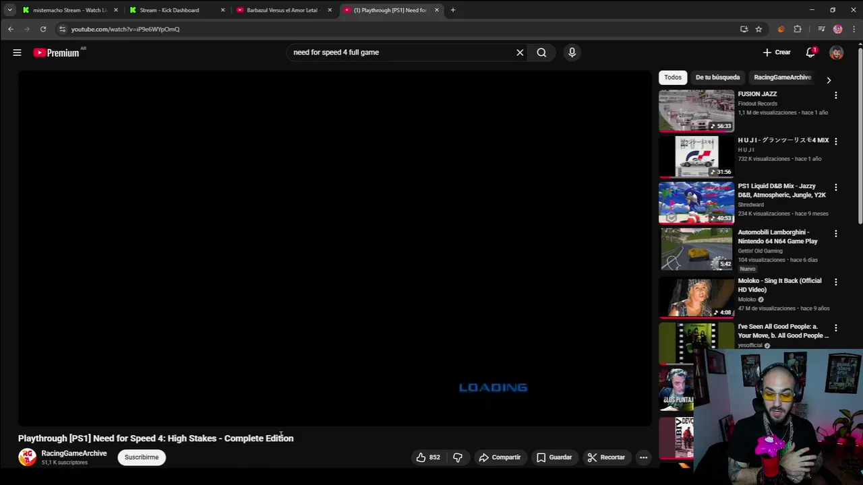Open the media control playlist icon
The image size is (863, 485).
click(821, 29)
